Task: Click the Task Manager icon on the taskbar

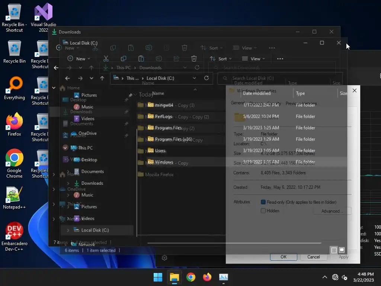Action: [224, 277]
